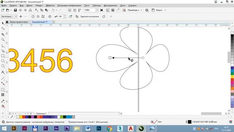Viewport: 234px width, 132px height.
Task: Select the Shape edit tool
Action: [3, 29]
